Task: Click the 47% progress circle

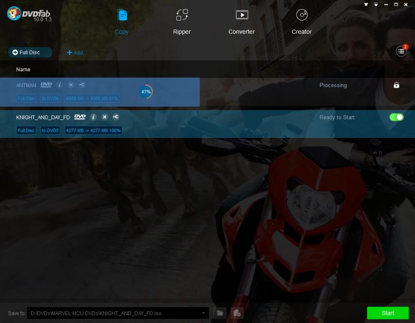Action: pos(146,92)
